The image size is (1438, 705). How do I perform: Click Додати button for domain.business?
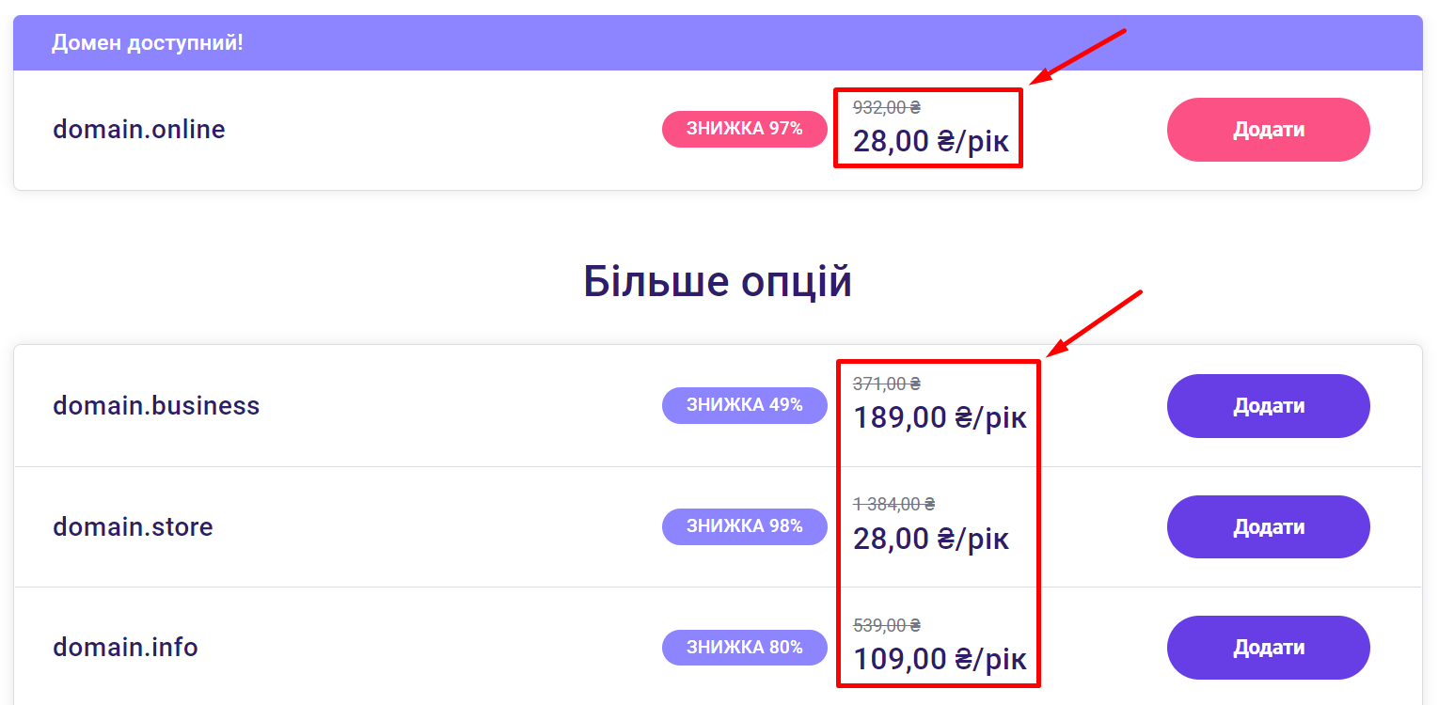point(1268,406)
